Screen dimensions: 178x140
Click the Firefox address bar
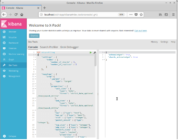point(78,14)
